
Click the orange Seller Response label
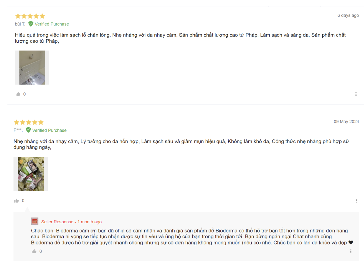[57, 222]
